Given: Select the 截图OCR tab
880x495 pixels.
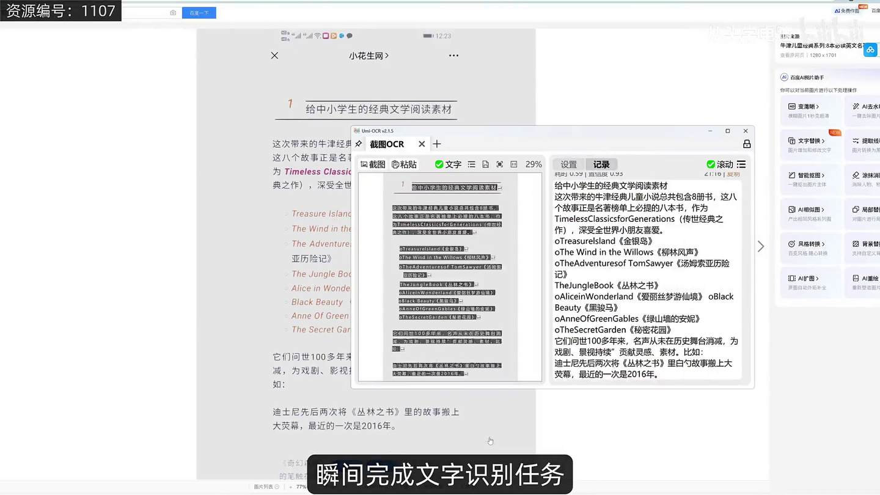Looking at the screenshot, I should [x=387, y=144].
